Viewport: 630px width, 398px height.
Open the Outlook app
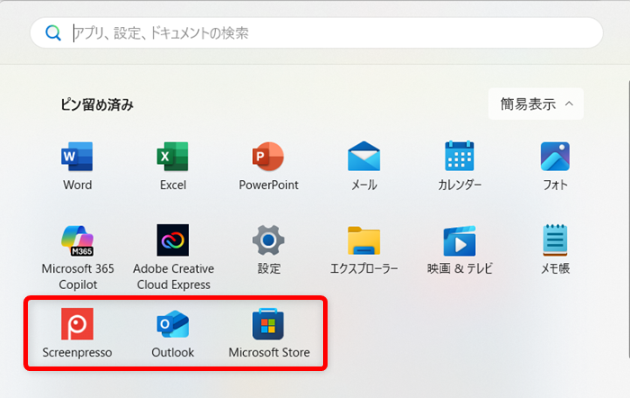pyautogui.click(x=173, y=333)
